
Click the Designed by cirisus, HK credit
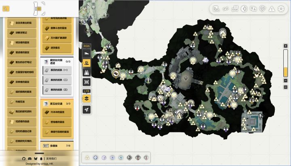39,164
